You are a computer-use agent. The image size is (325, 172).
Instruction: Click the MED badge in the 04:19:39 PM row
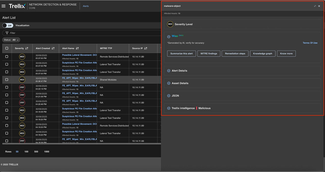22,110
